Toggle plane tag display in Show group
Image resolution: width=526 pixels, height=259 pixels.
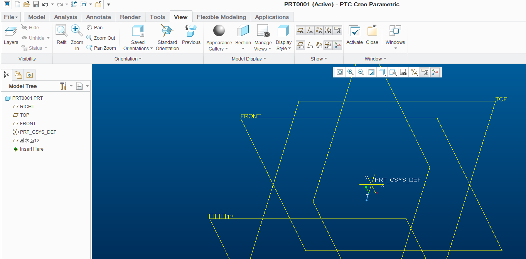pos(300,45)
